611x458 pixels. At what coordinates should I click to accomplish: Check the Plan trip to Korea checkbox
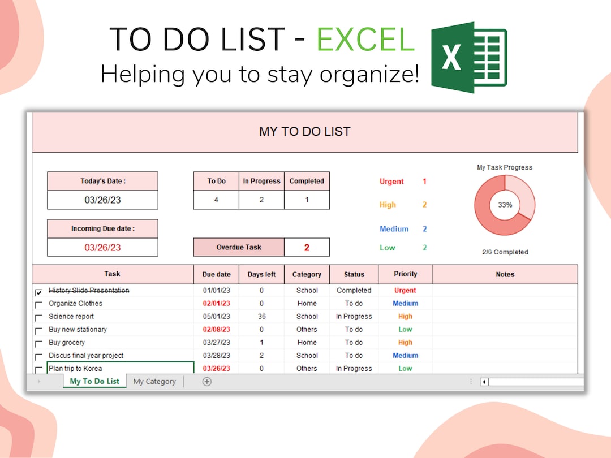[x=38, y=370]
